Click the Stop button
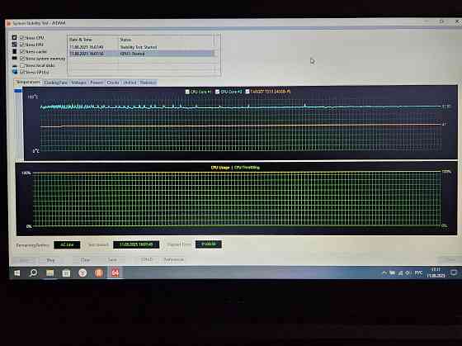Image resolution: width=462 pixels, height=346 pixels. pos(50,260)
